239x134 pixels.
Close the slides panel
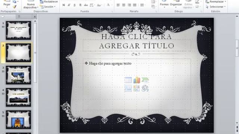click(35, 16)
